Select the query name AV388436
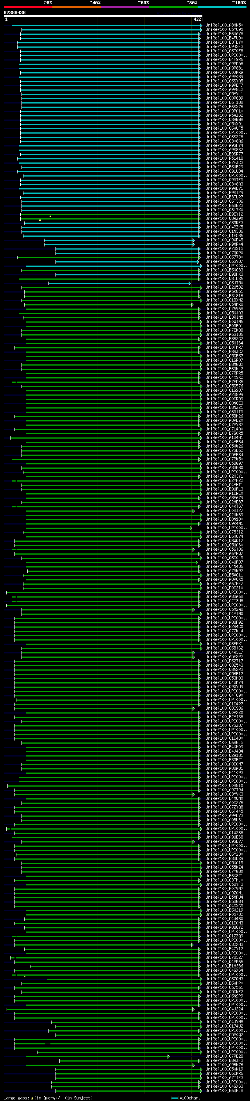 pos(14,12)
